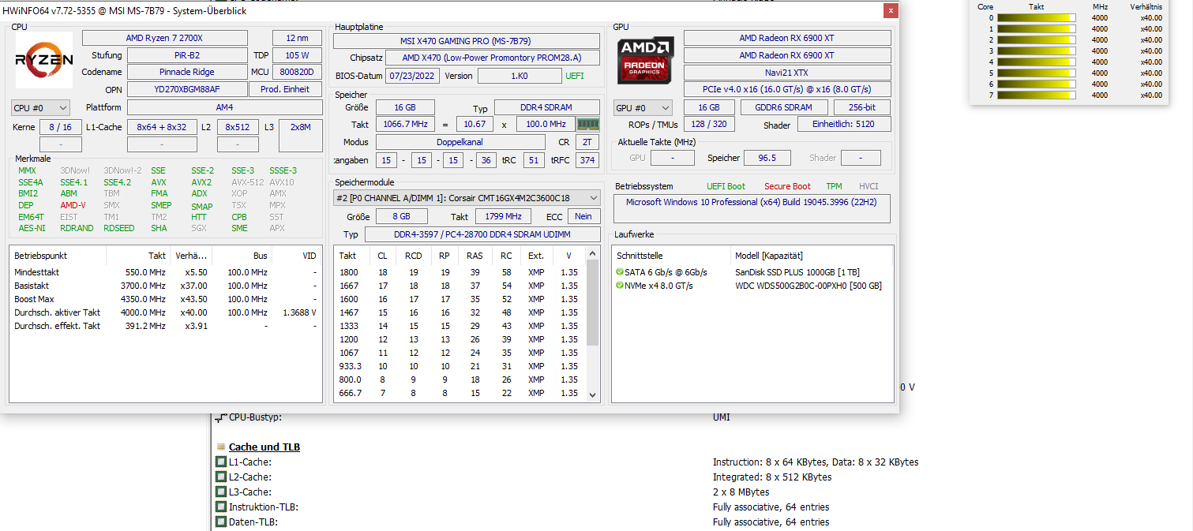Click the CPU-Bustyp row icon
This screenshot has width=1193, height=531.
point(220,417)
